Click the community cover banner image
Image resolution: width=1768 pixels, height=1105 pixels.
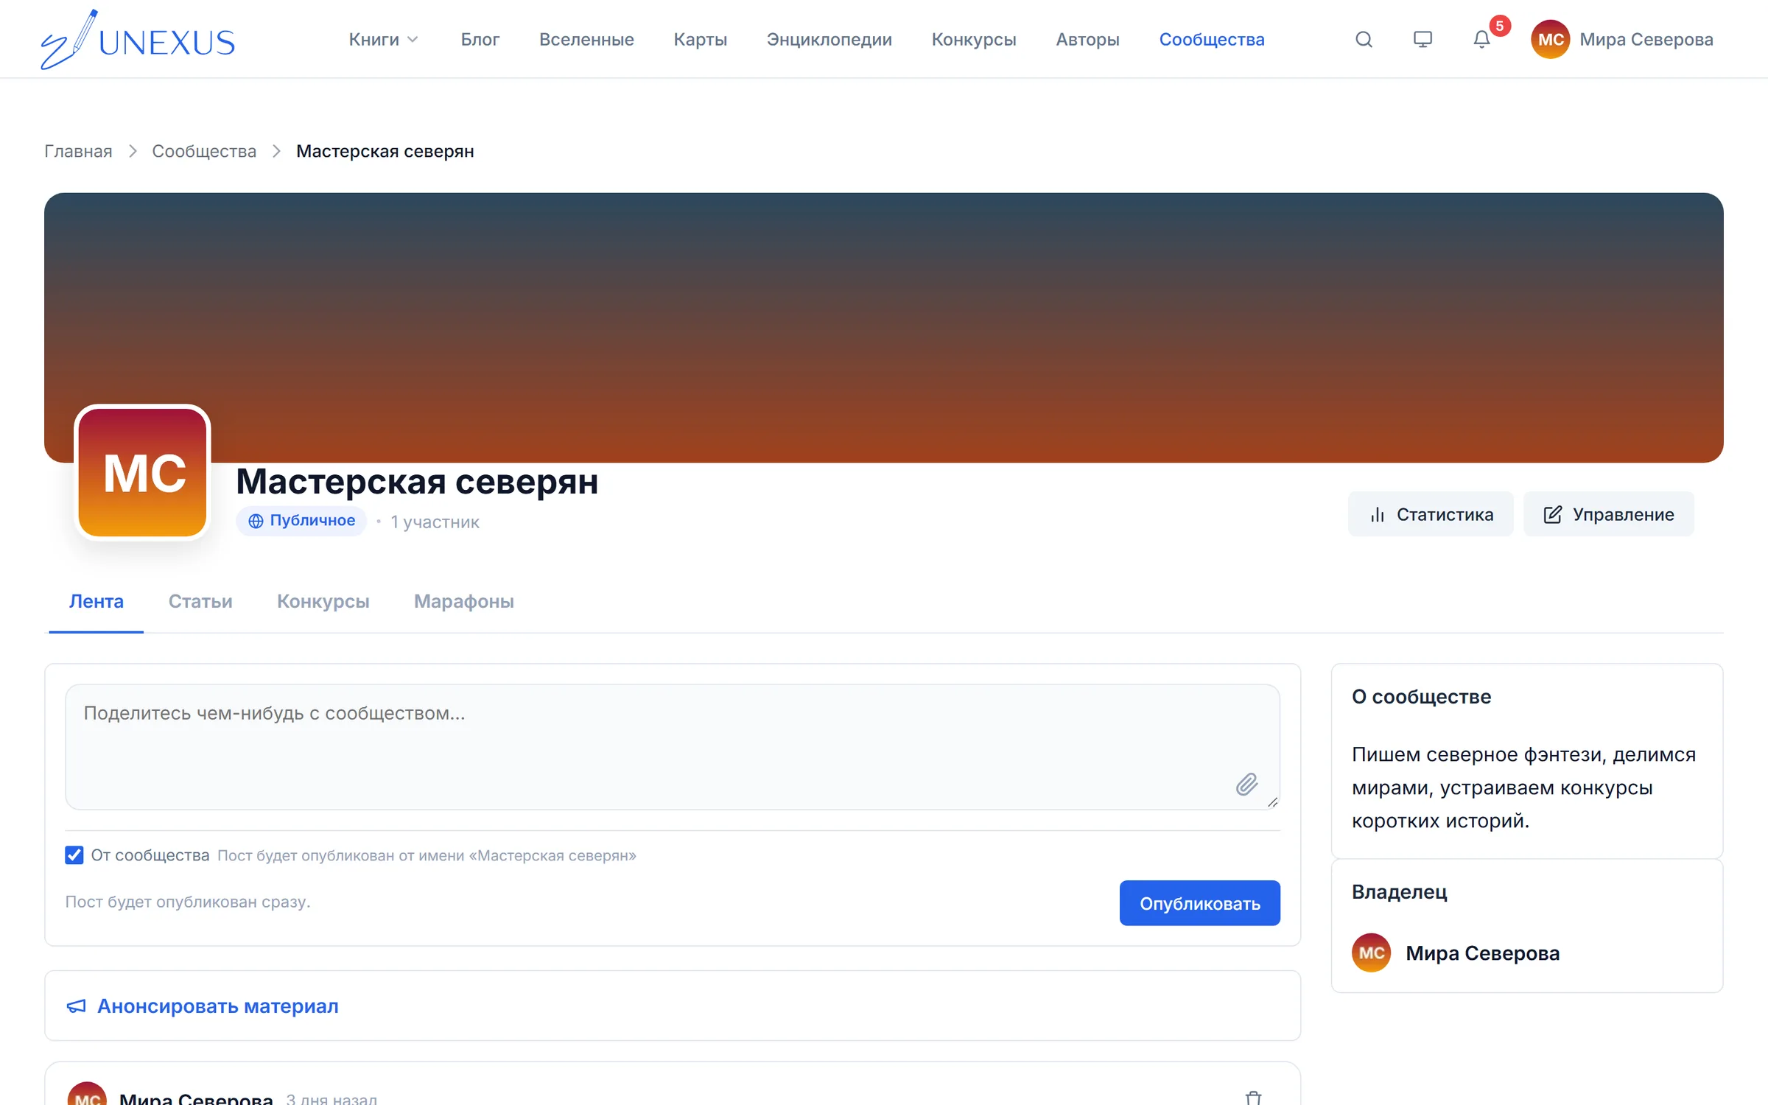tap(884, 327)
